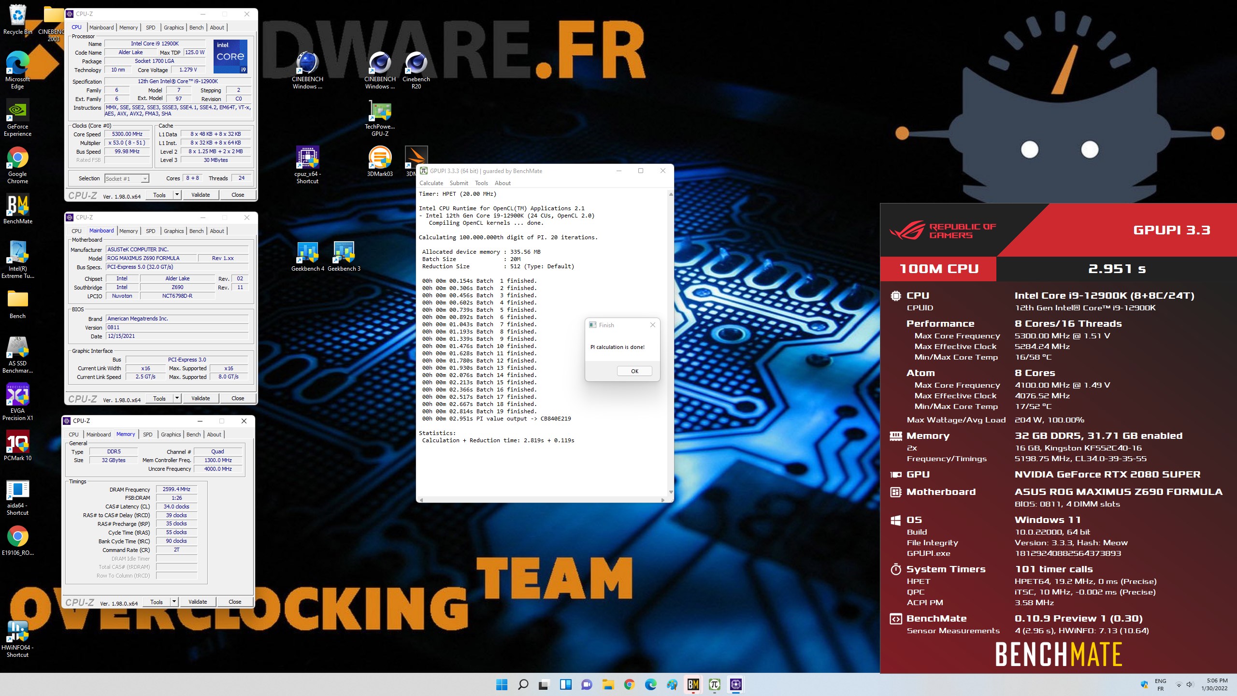1237x696 pixels.
Task: Open aida64 shortcut on desktop
Action: point(17,496)
